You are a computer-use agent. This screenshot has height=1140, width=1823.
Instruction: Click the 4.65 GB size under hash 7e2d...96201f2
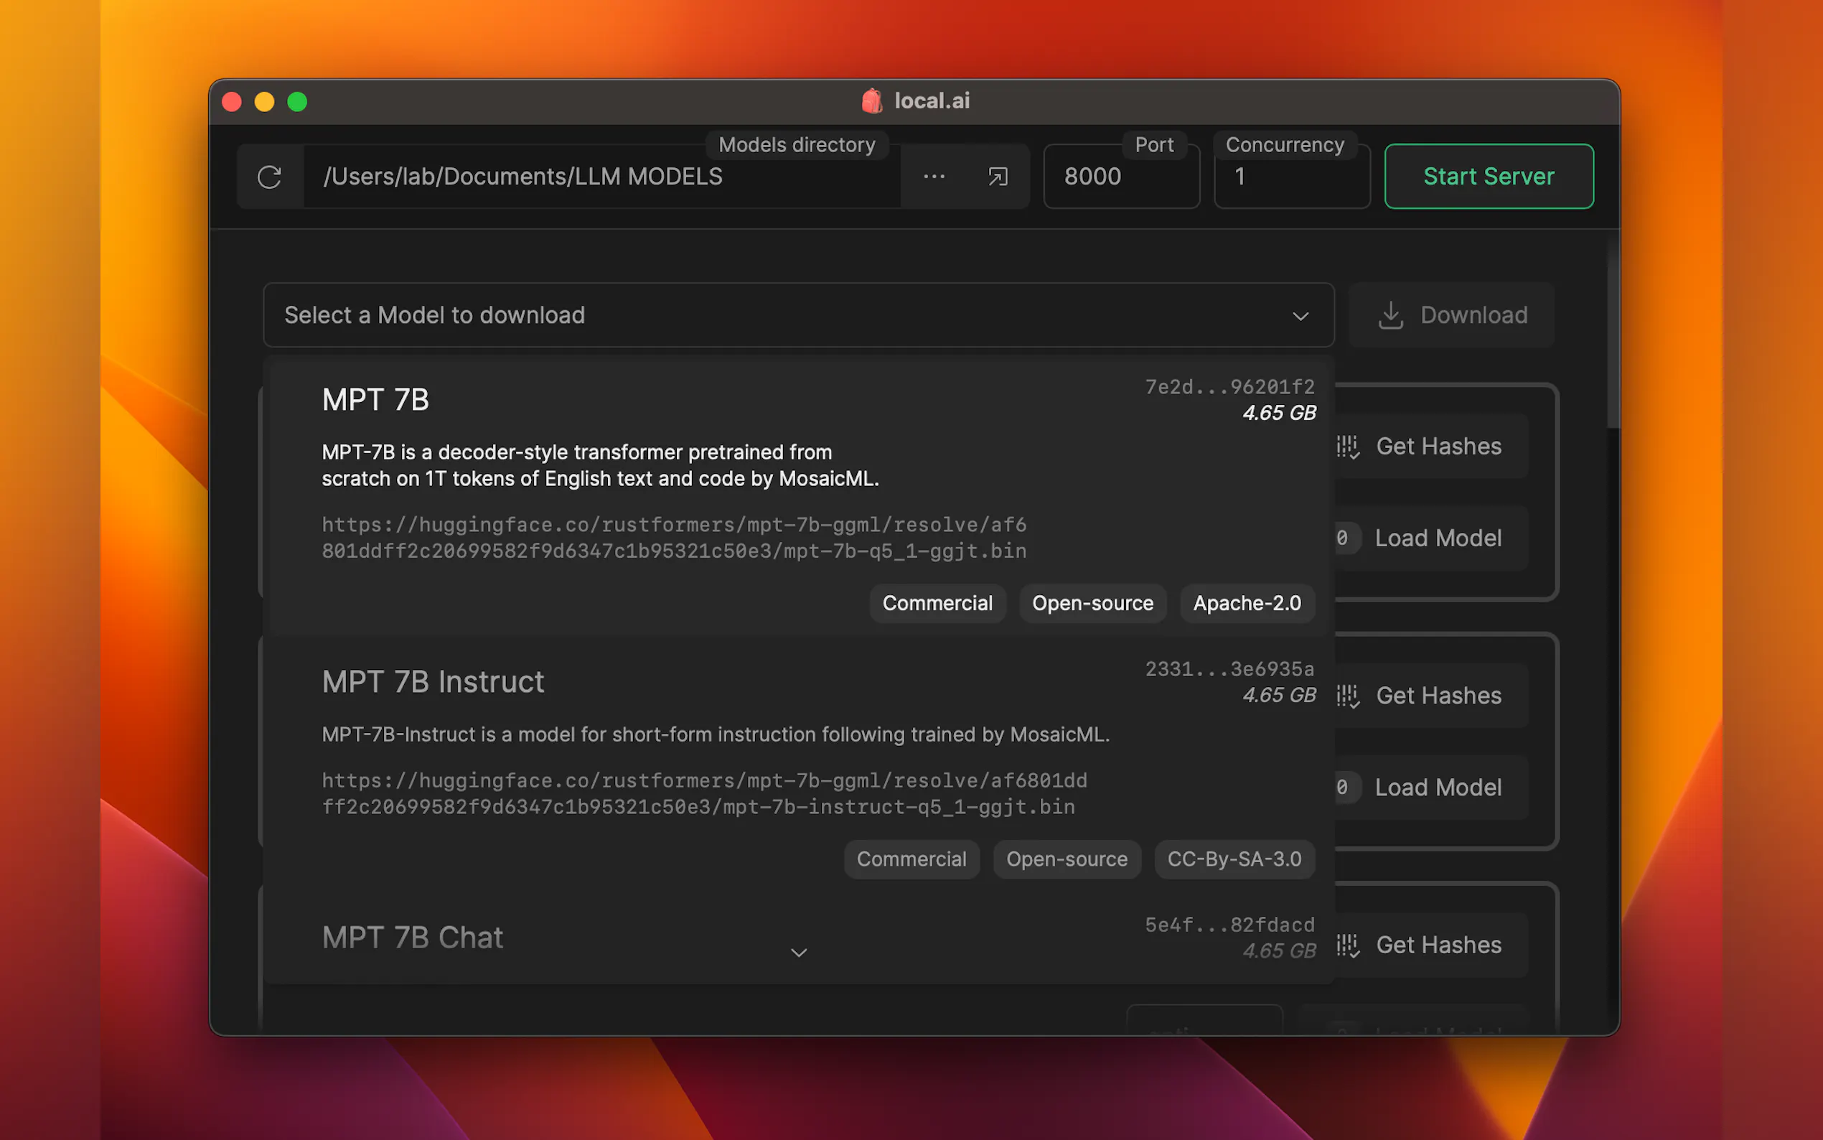click(1279, 414)
